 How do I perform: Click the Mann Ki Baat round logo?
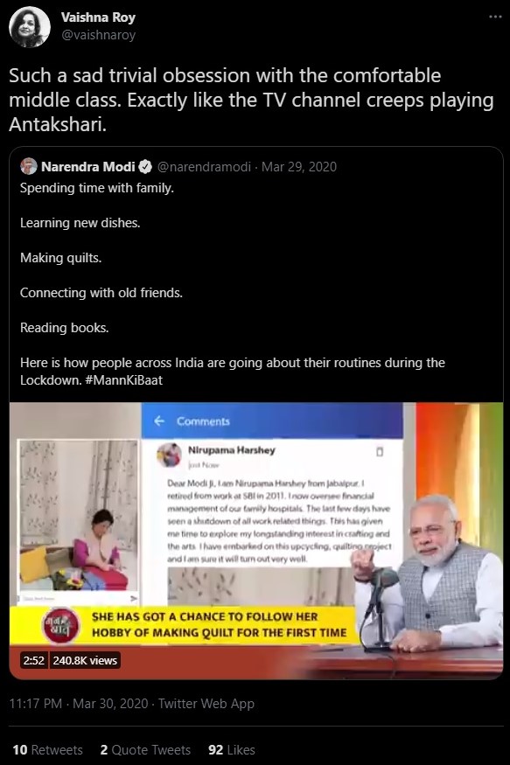[x=61, y=625]
